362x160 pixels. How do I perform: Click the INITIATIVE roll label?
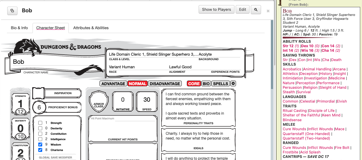(x=123, y=109)
